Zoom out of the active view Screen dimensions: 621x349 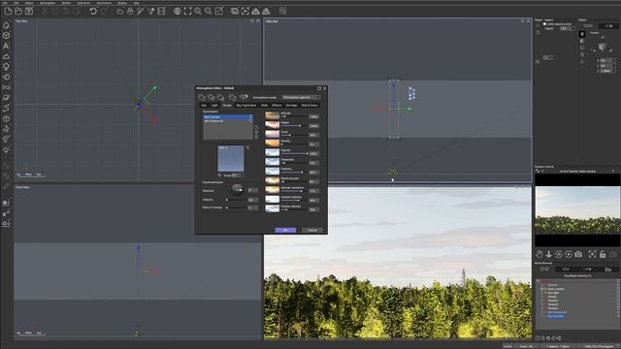coord(208,11)
